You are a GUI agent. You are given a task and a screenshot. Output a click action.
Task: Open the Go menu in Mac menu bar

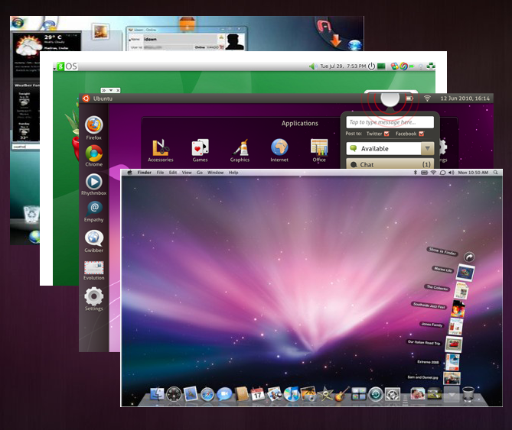(x=200, y=173)
